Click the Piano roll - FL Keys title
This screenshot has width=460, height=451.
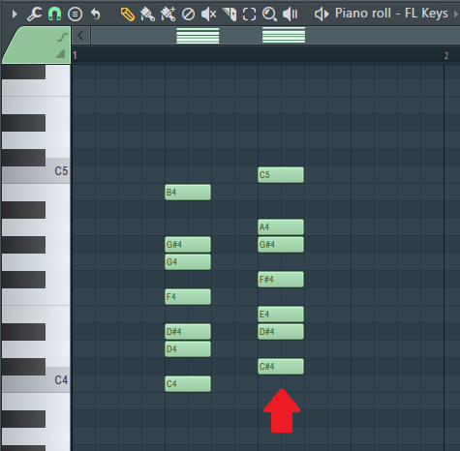(x=391, y=14)
